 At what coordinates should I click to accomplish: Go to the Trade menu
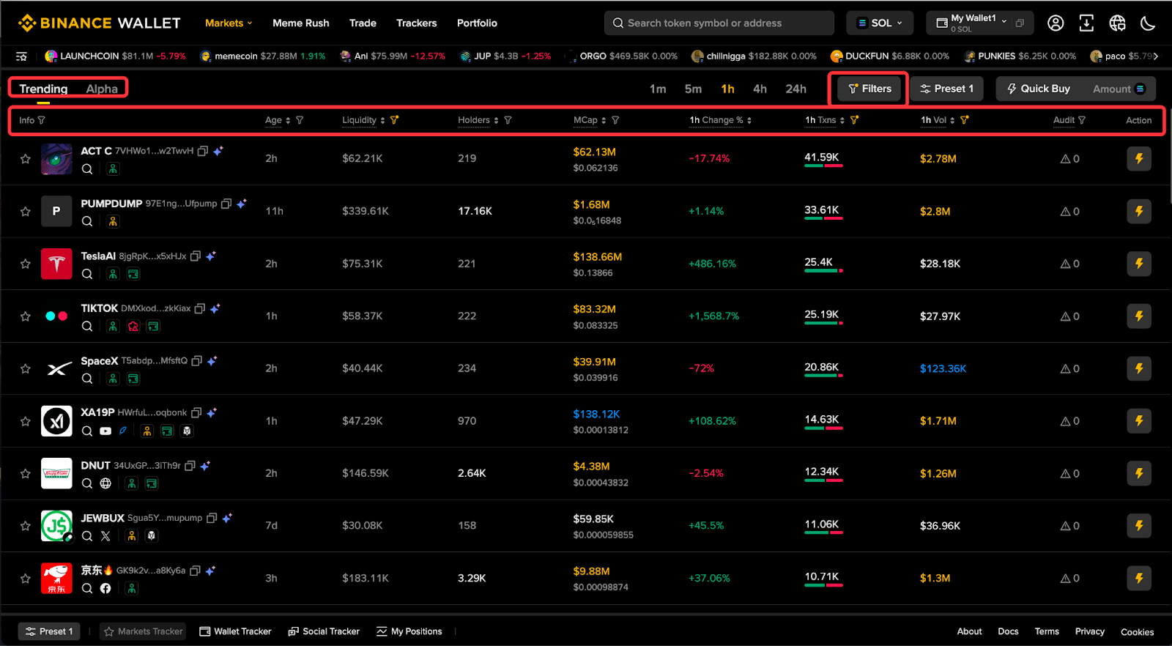pos(363,23)
